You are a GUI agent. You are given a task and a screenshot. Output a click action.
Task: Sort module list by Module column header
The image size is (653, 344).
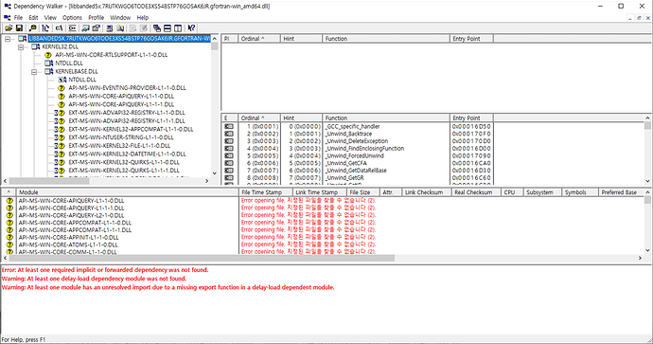pos(127,192)
